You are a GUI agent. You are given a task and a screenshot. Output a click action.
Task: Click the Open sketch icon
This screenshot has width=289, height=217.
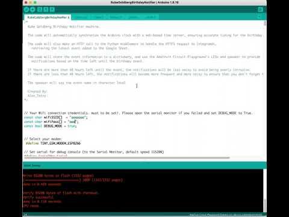click(46, 10)
